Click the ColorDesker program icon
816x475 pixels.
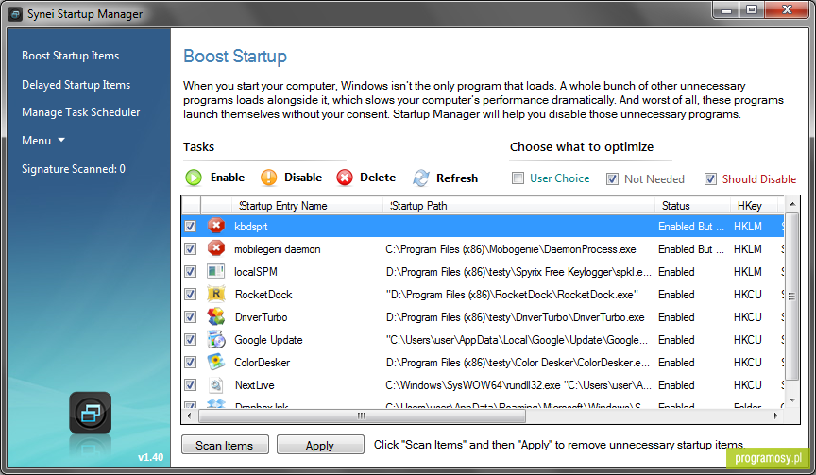pyautogui.click(x=216, y=362)
